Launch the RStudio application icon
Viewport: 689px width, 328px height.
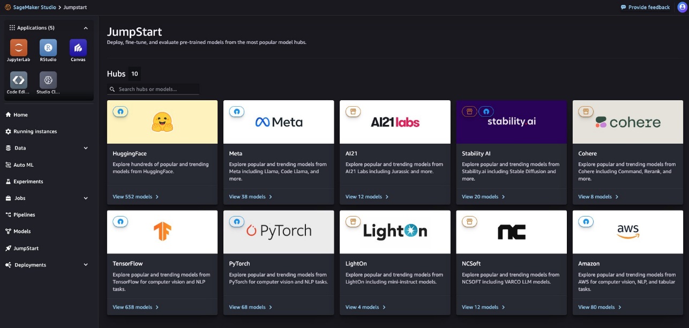pos(48,48)
